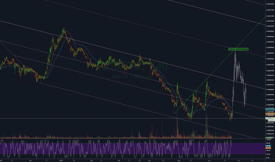Click the green price target rectangle
This screenshot has width=275, height=162.
point(238,49)
